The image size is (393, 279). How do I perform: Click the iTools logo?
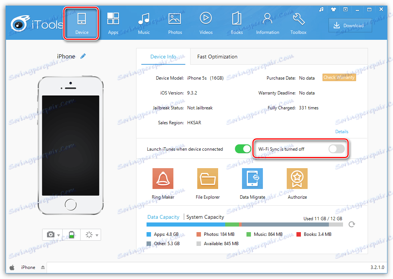tap(37, 24)
